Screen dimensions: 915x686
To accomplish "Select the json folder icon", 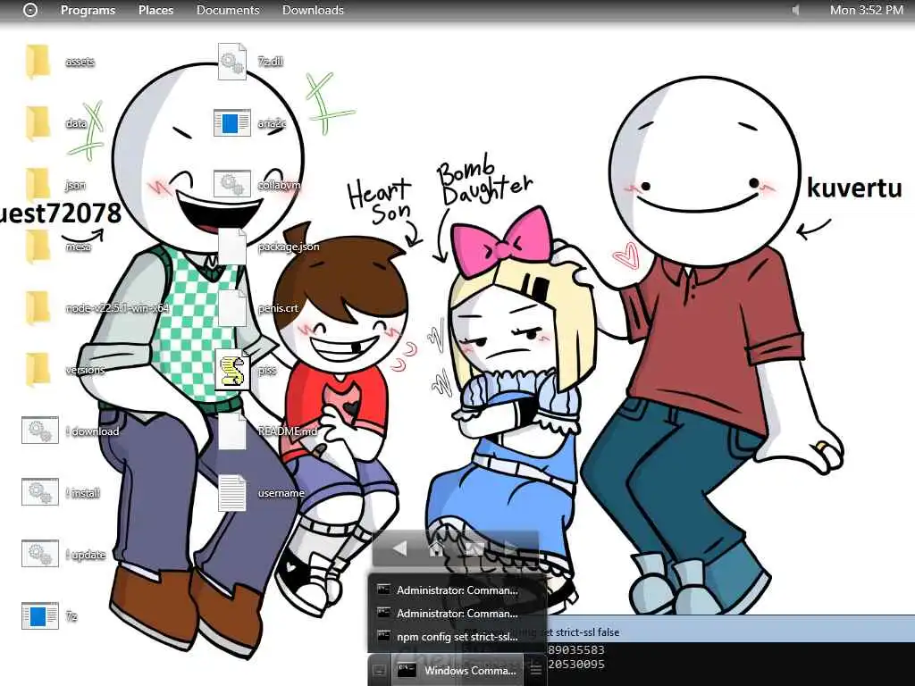I will click(38, 184).
